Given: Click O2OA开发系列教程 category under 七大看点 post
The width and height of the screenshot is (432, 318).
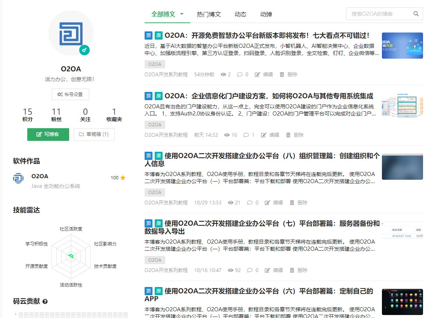Looking at the screenshot, I should 166,74.
